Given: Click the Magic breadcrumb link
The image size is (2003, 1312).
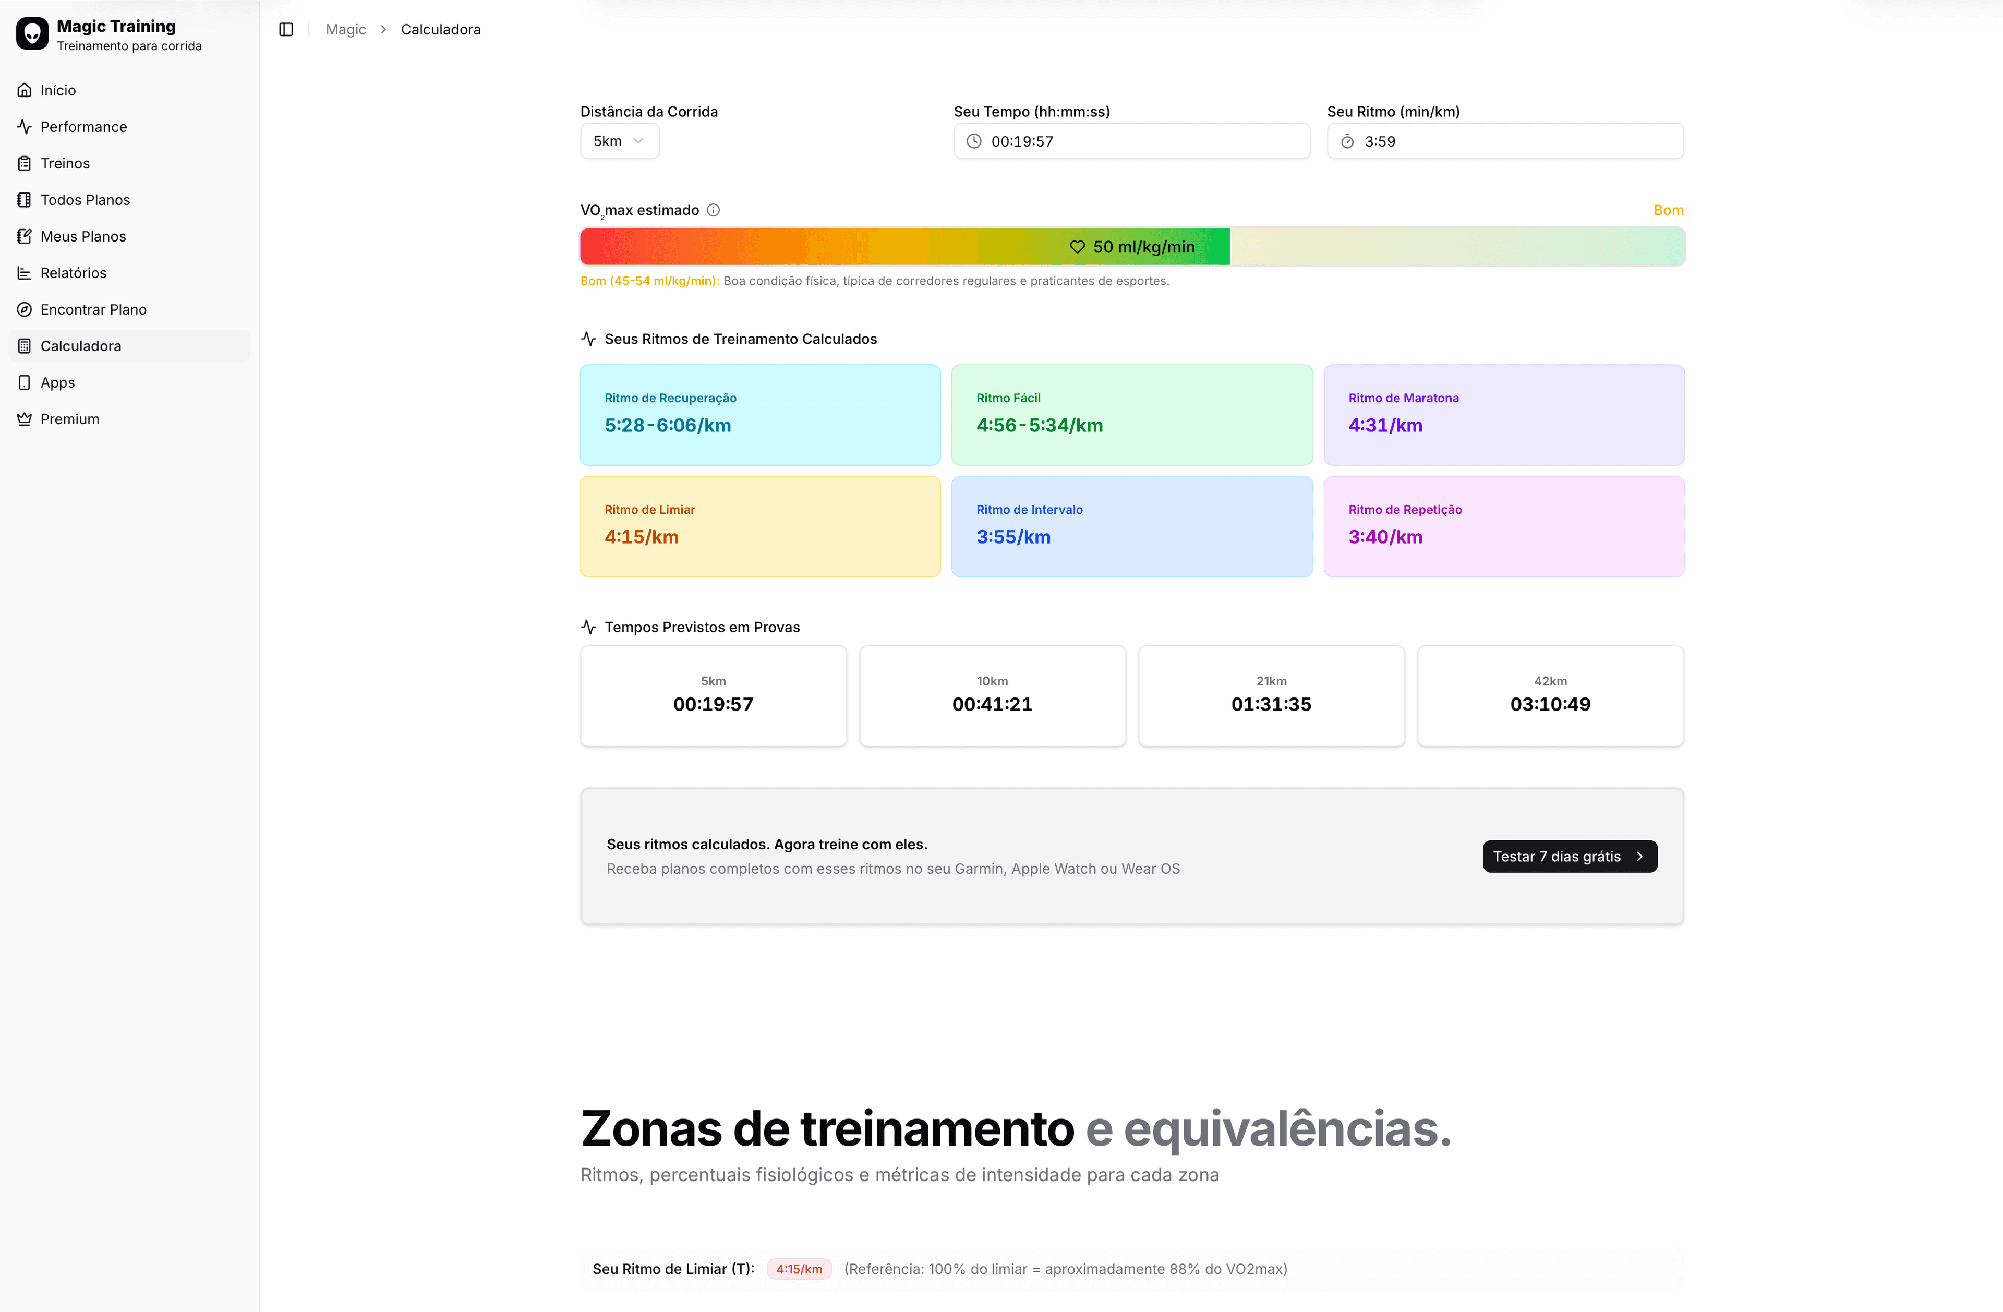Looking at the screenshot, I should point(346,29).
